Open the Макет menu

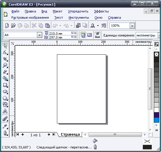58,11
